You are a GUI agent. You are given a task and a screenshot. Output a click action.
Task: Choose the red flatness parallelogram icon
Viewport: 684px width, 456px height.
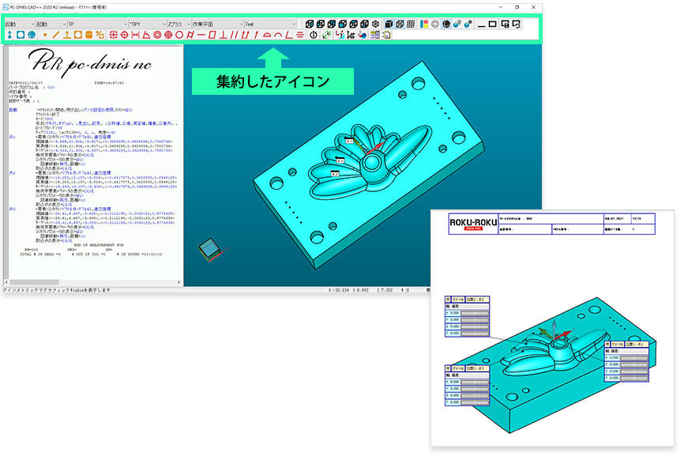click(212, 35)
